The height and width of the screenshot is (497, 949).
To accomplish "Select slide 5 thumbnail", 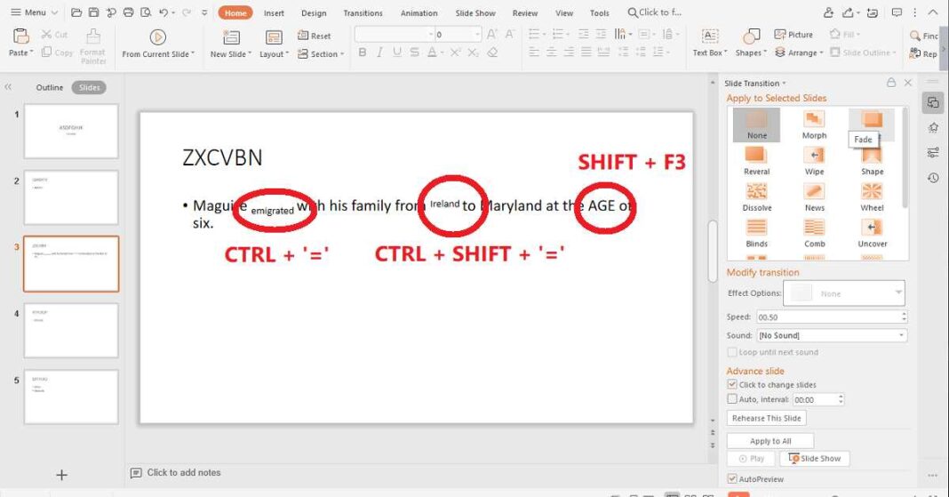I will (x=71, y=397).
